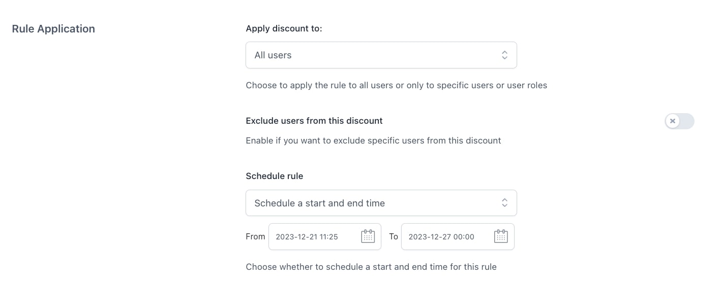Enable Exclude users from this discount toggle
This screenshot has height=283, width=722.
[x=679, y=121]
